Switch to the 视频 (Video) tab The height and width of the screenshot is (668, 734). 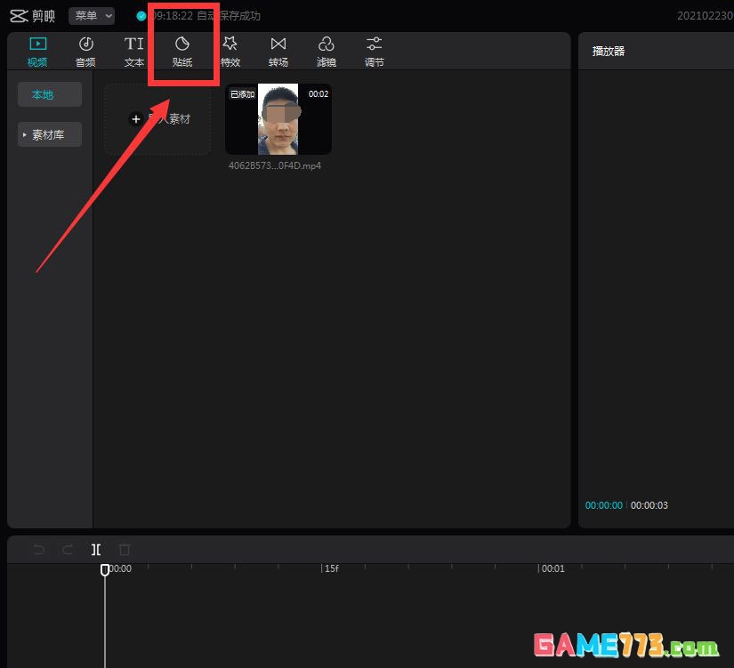37,52
